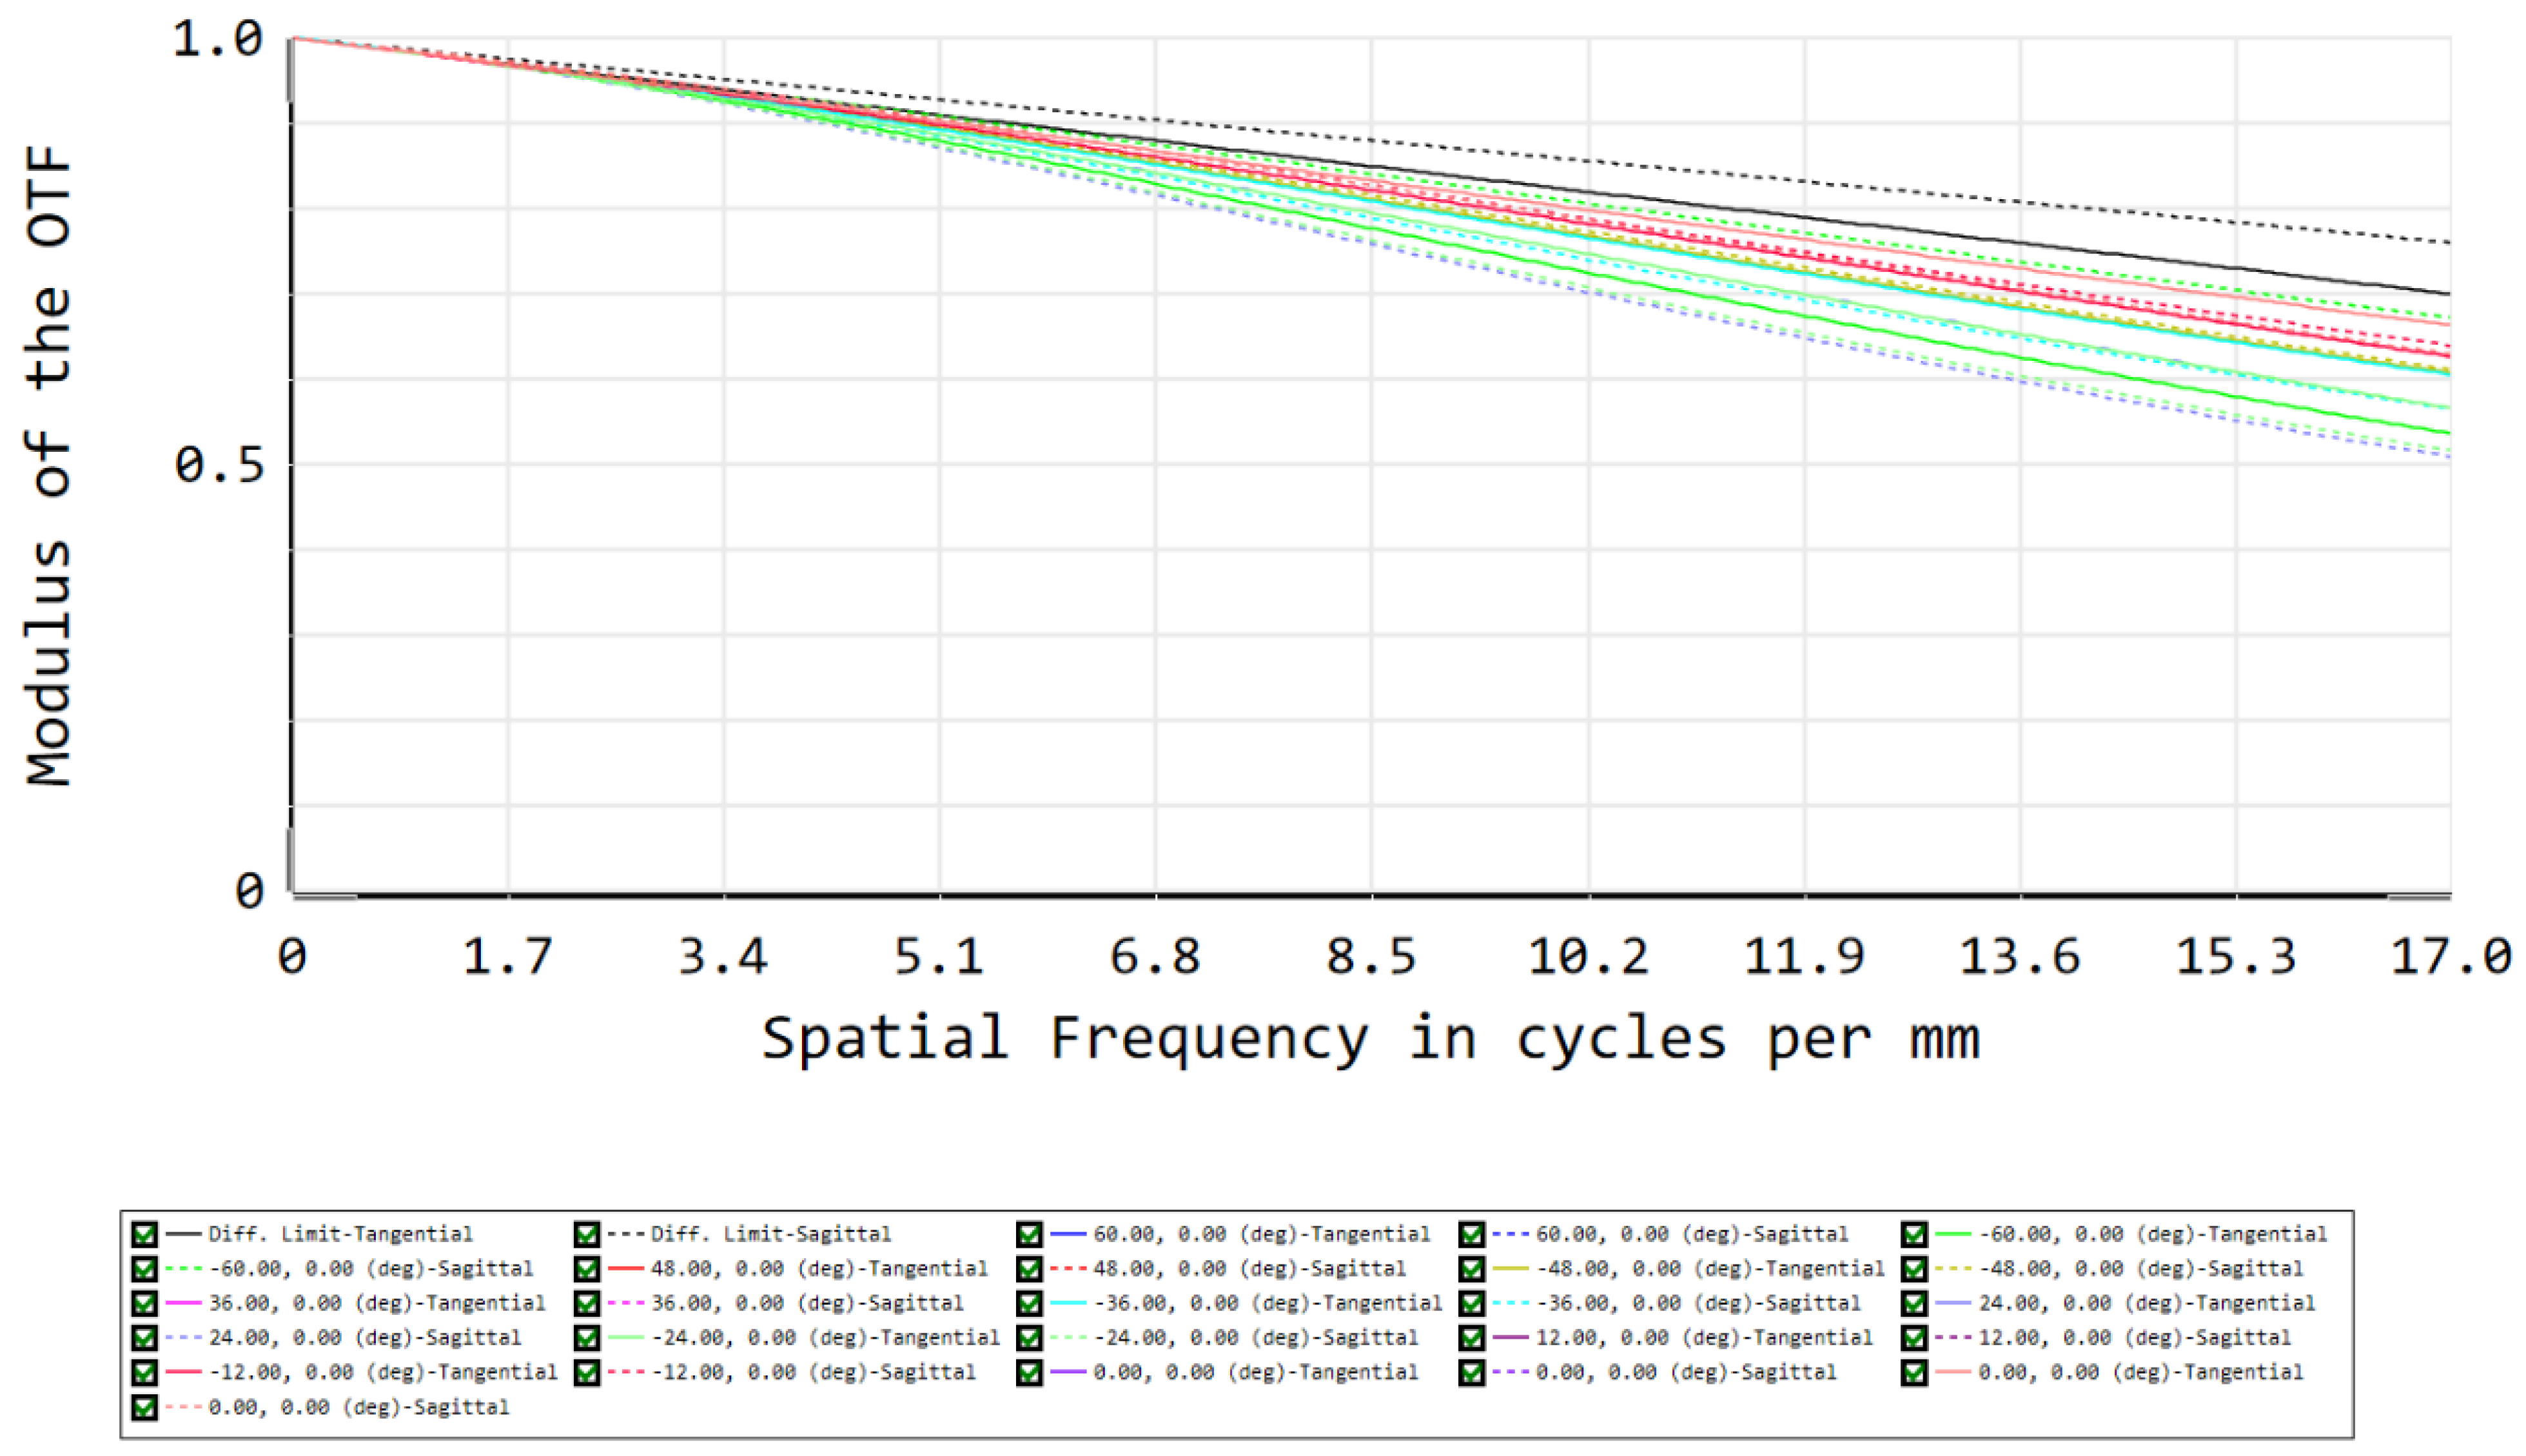Viewport: 2526px width, 1456px height.
Task: Toggle the 60.00 deg Tangential series checkbox
Action: pos(1029,1234)
